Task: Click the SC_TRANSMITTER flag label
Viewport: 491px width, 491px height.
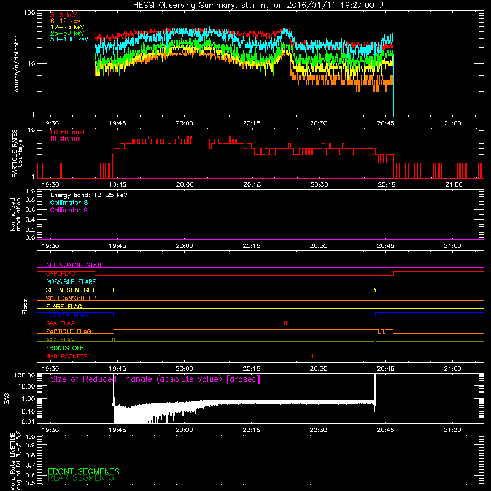Action: point(71,298)
